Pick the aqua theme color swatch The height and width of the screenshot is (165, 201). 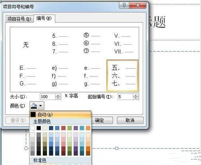tap(82, 128)
